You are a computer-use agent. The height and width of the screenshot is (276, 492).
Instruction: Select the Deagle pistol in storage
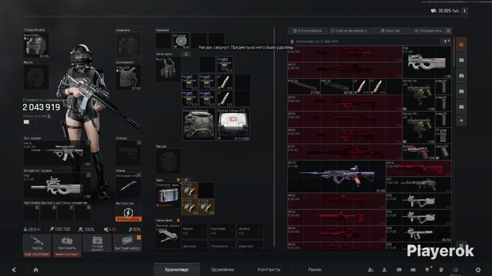[x=419, y=152]
